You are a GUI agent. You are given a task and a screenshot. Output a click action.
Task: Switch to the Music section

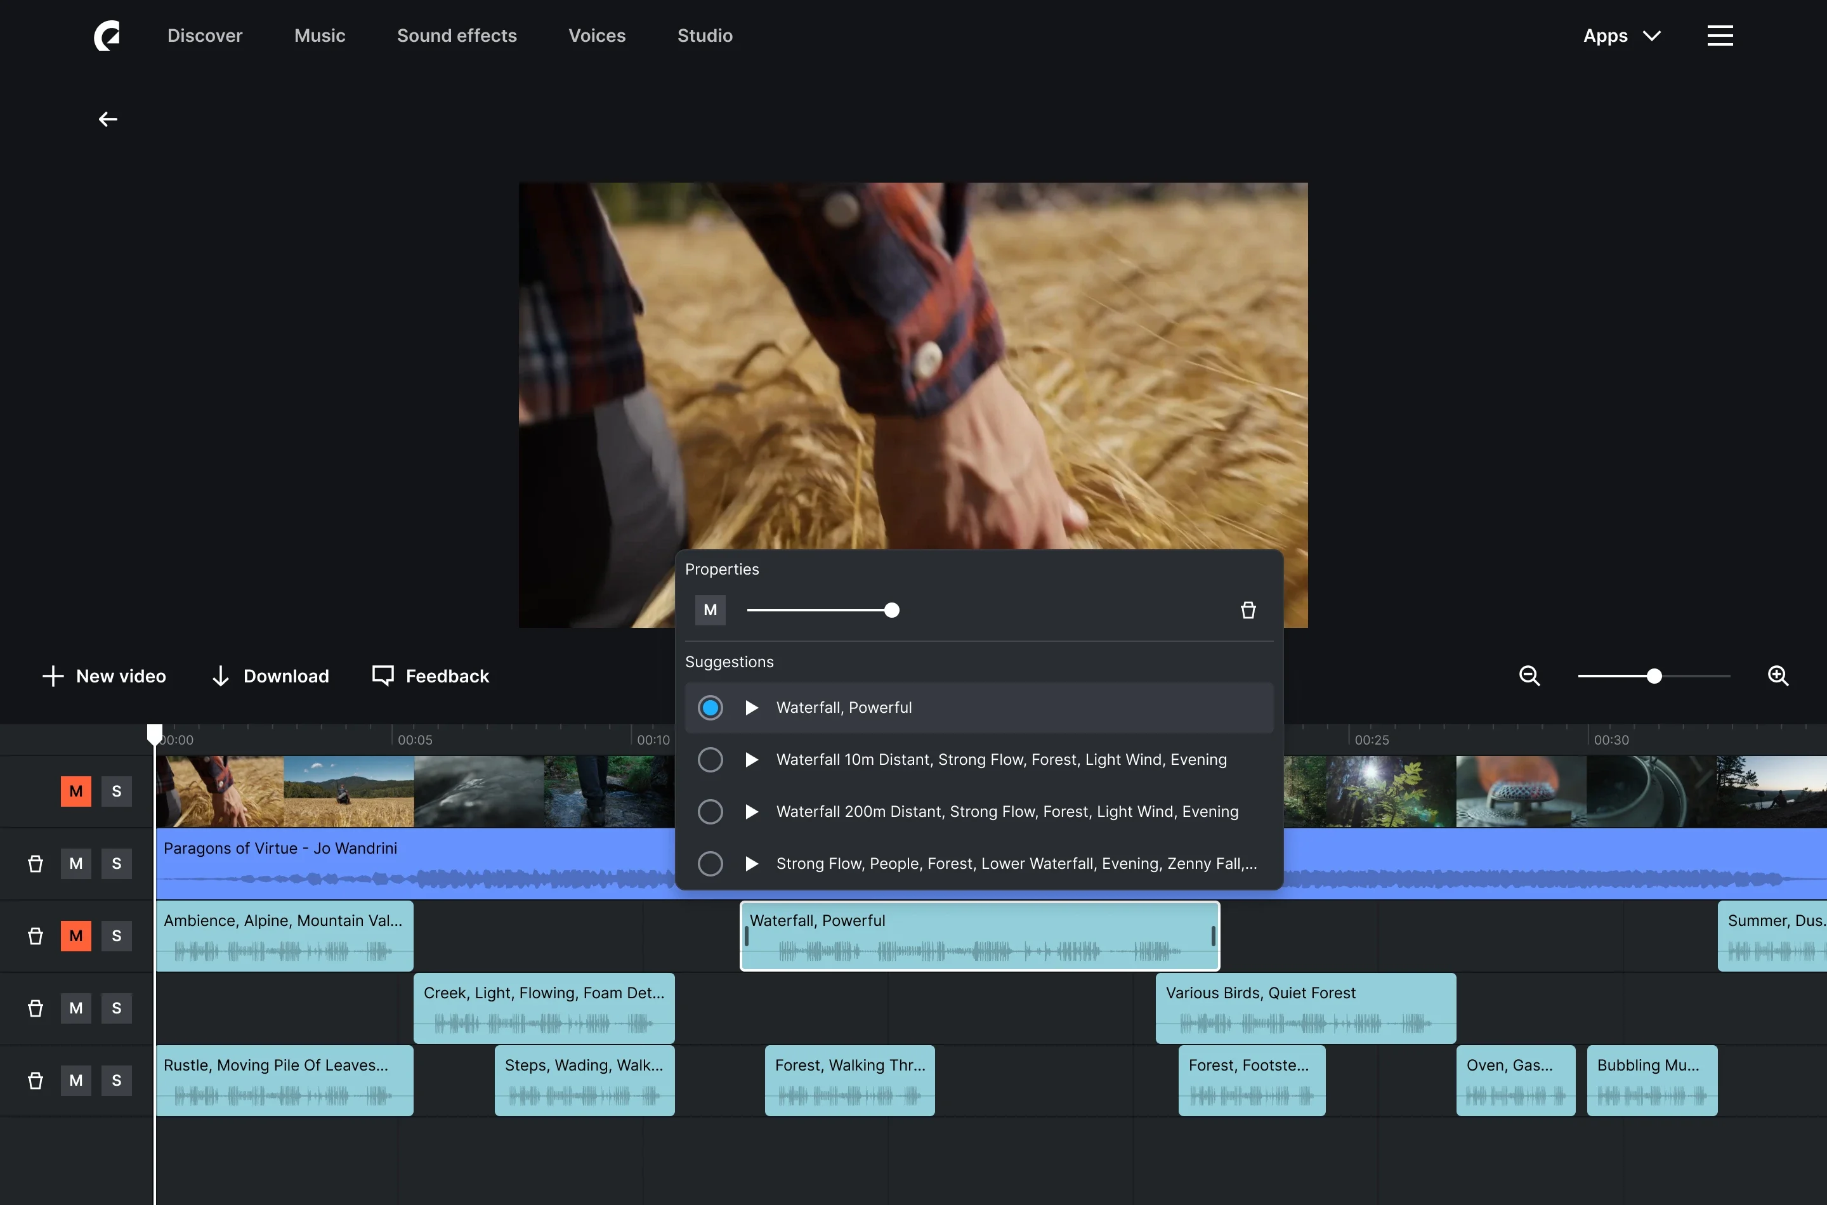point(320,36)
